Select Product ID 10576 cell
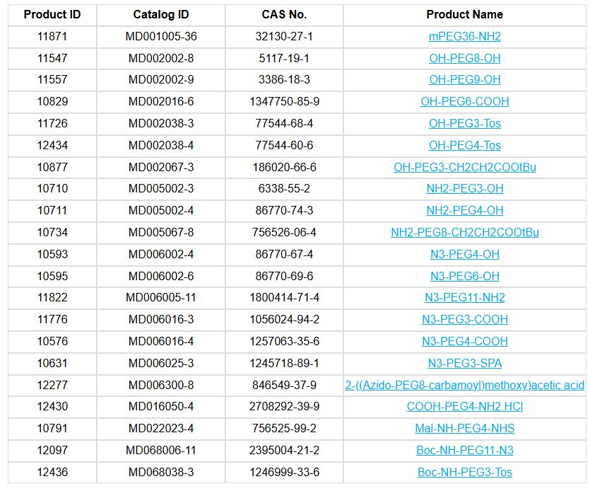The image size is (590, 491). click(52, 341)
